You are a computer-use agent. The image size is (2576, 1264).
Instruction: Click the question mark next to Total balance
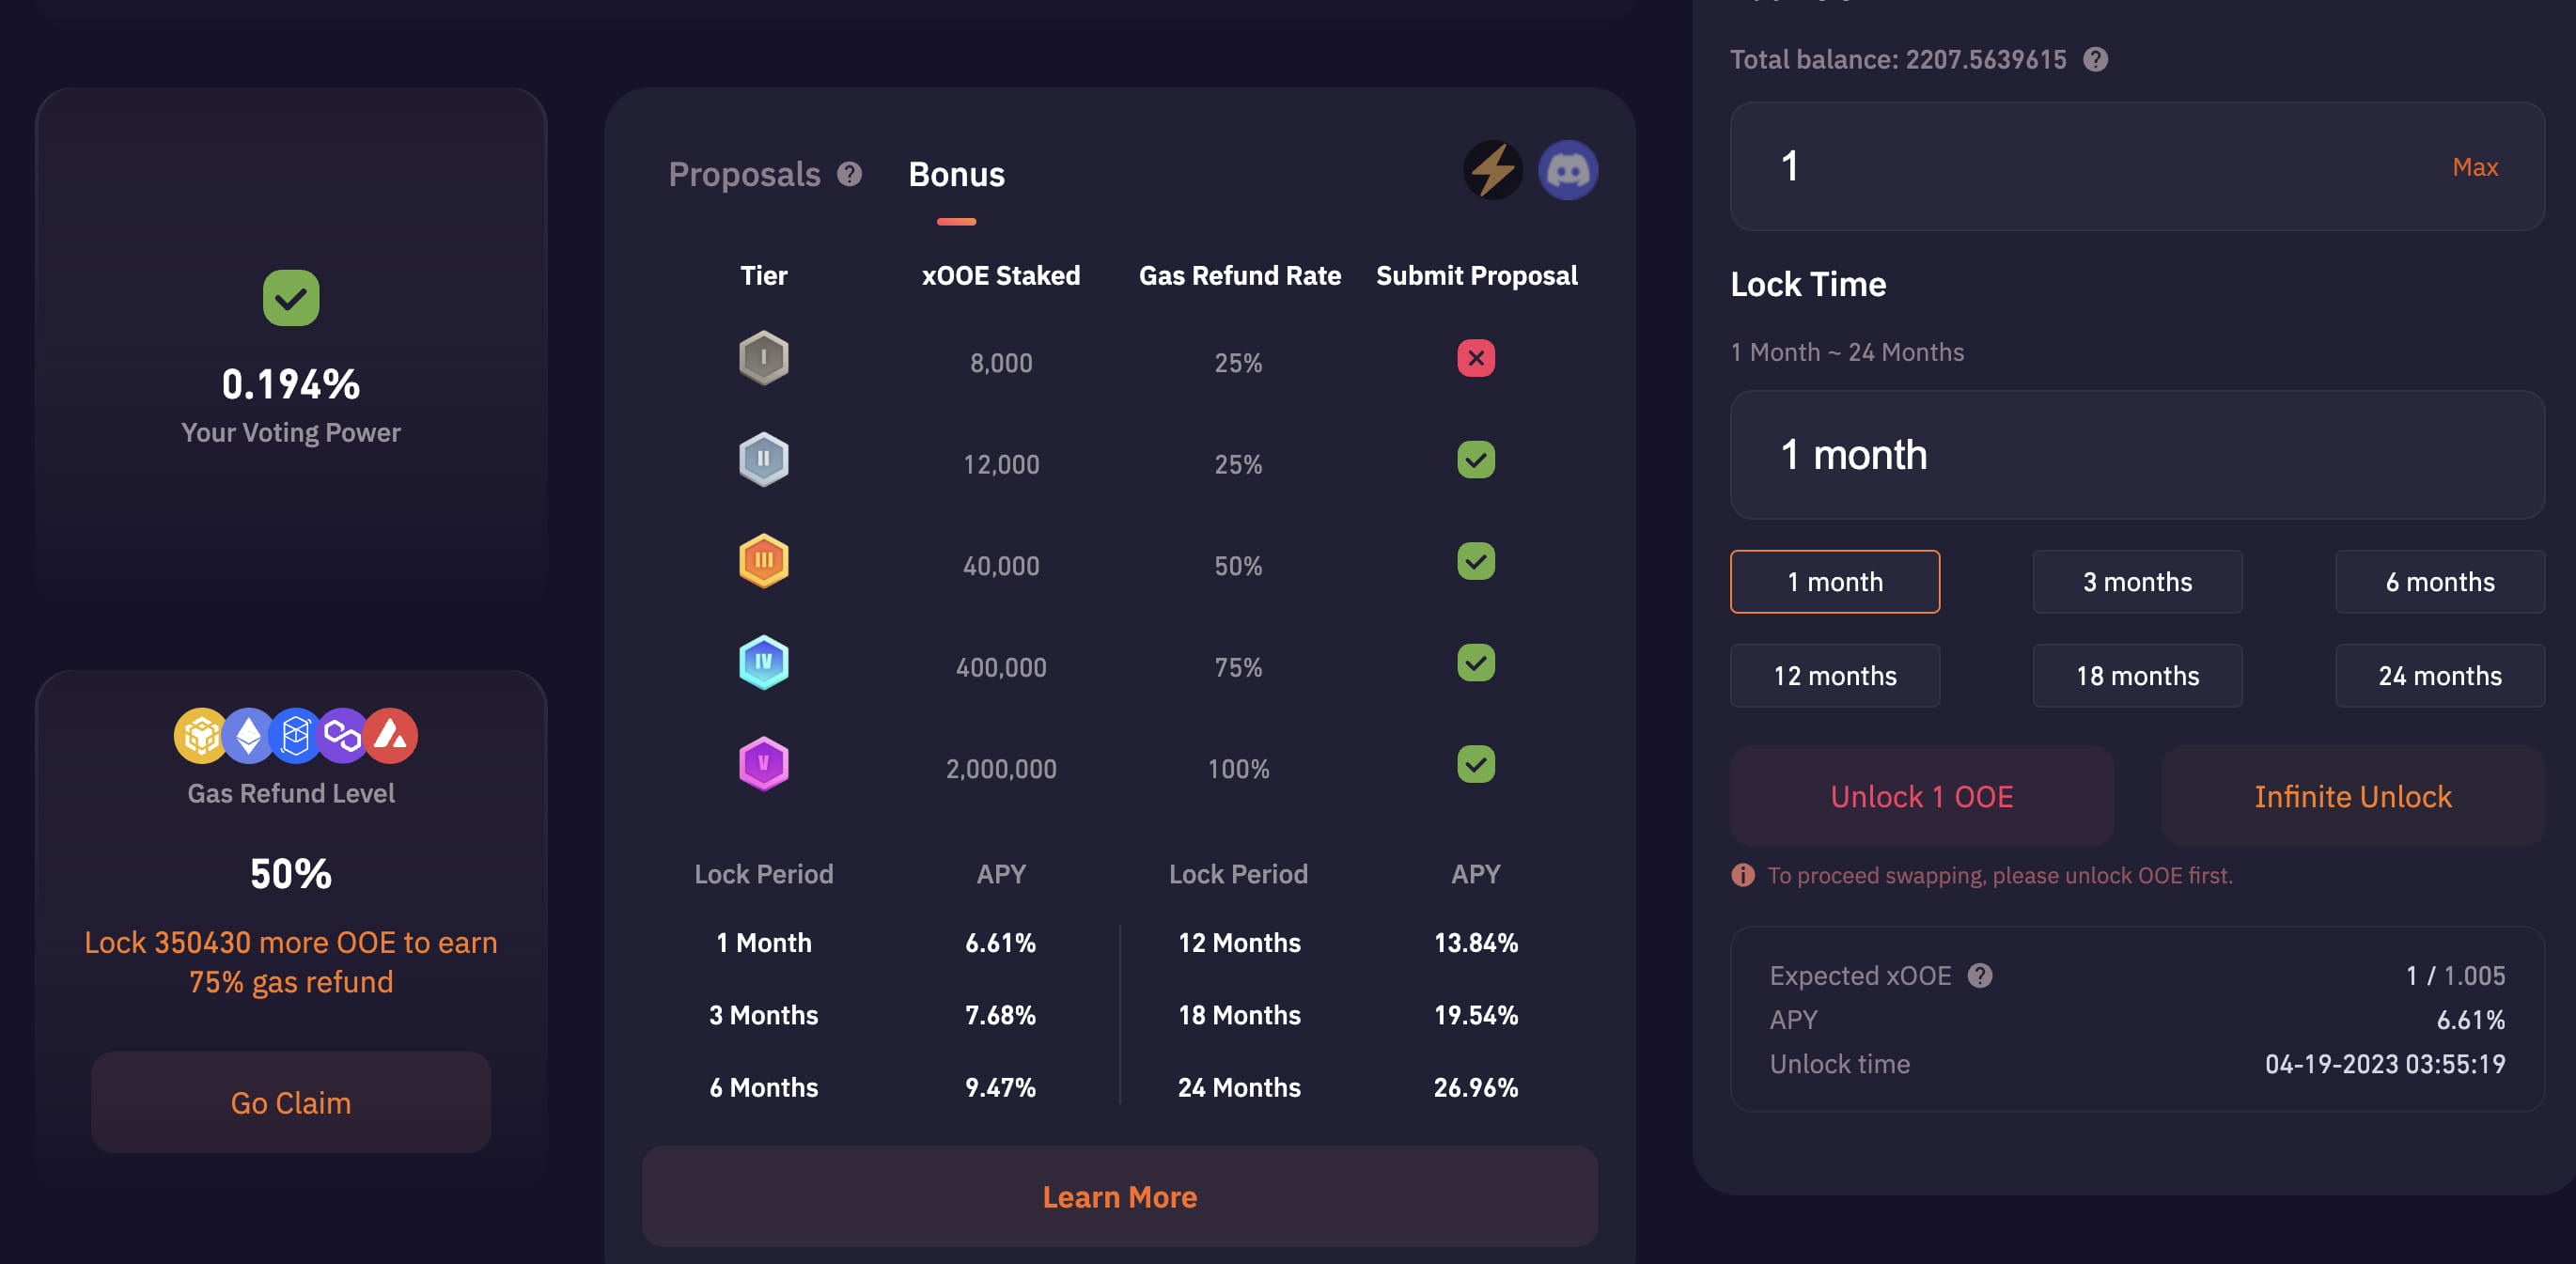pyautogui.click(x=2095, y=60)
